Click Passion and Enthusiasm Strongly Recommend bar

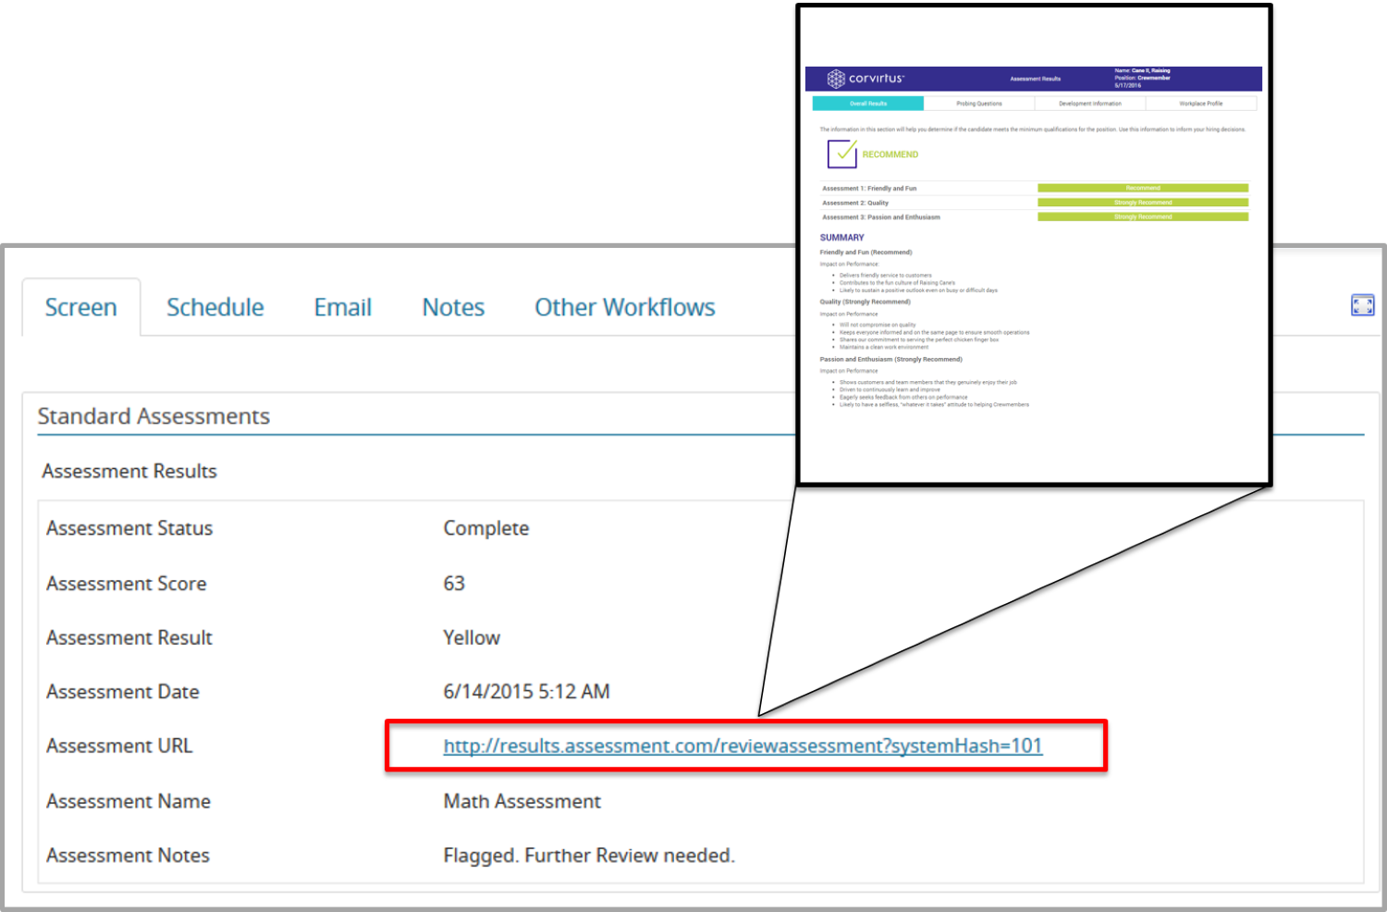(x=1142, y=217)
